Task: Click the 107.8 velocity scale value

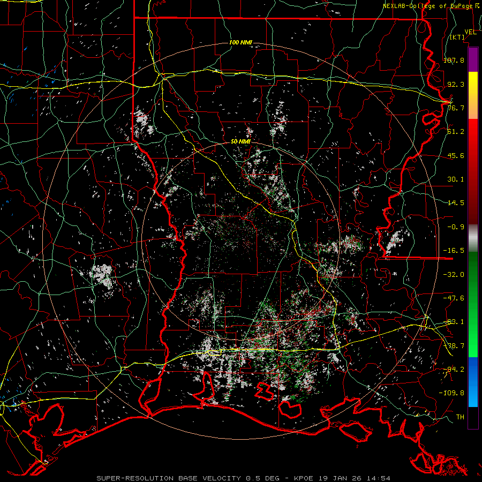Action: (454, 60)
